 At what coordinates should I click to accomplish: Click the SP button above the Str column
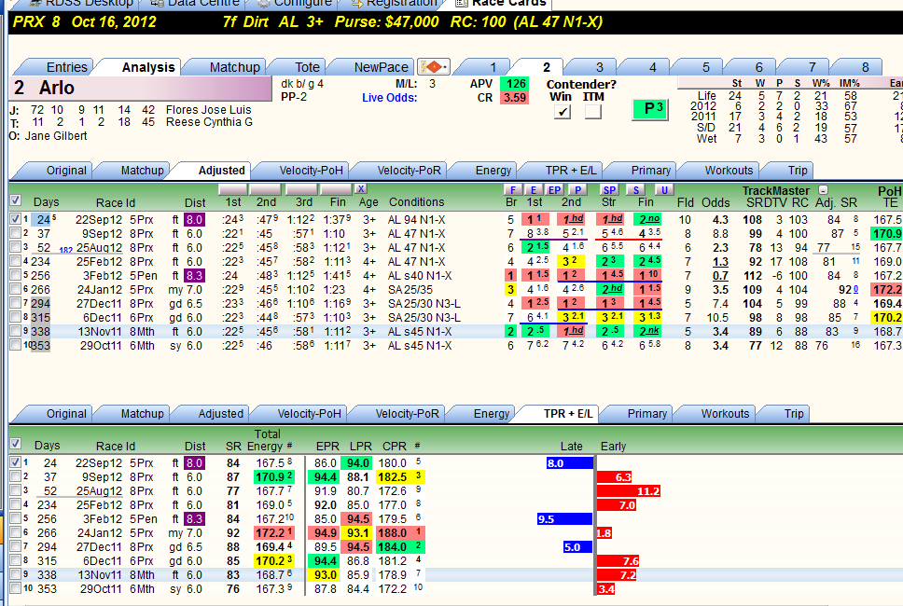click(609, 190)
